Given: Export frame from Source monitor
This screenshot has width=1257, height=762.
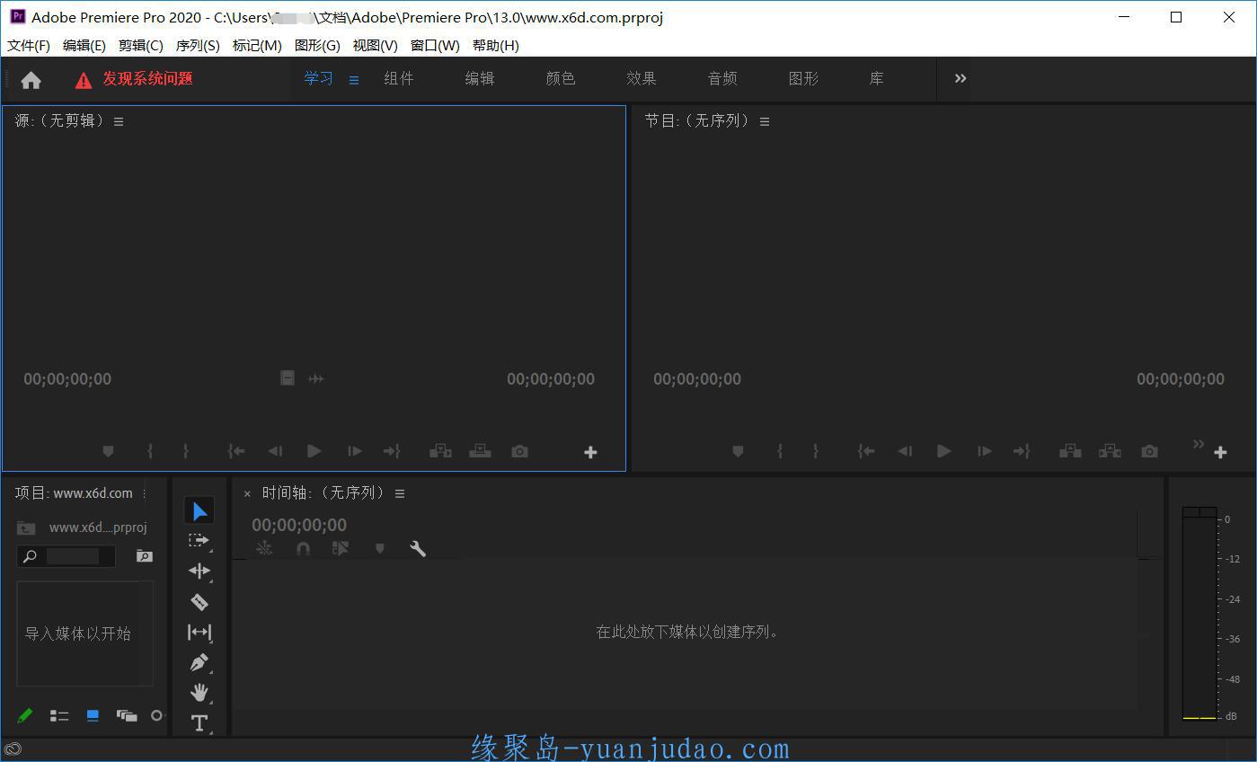Looking at the screenshot, I should pyautogui.click(x=519, y=451).
